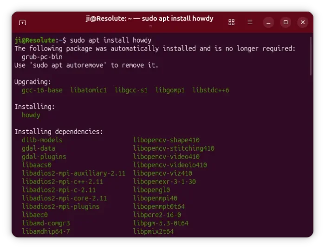This screenshot has height=249, width=325.
Task: Click the 'libstdc++6' upgrade entry
Action: click(x=211, y=90)
